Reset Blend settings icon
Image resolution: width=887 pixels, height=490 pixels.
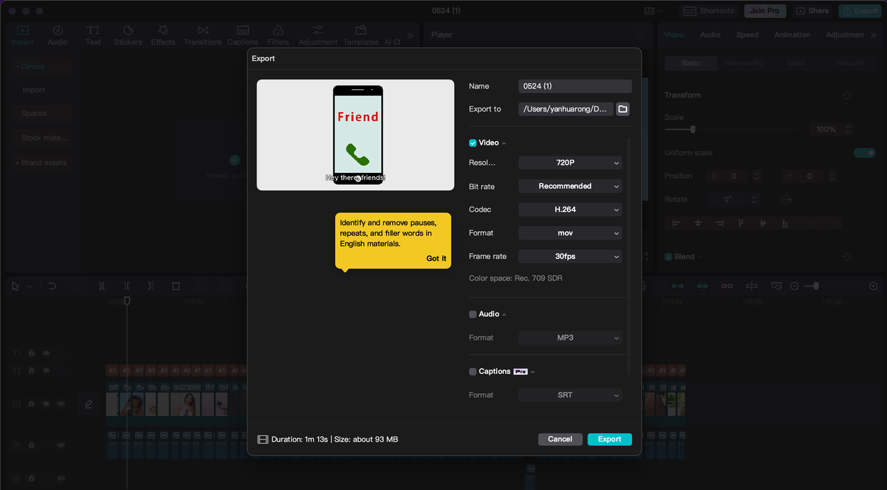847,257
